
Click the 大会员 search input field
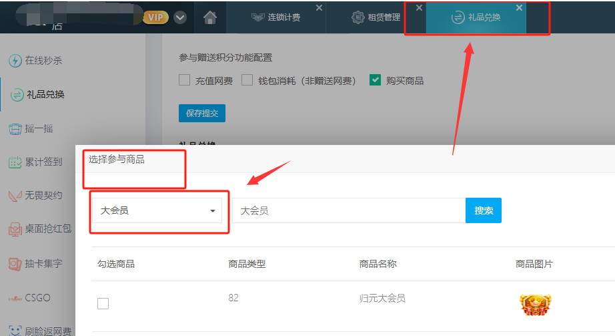349,210
